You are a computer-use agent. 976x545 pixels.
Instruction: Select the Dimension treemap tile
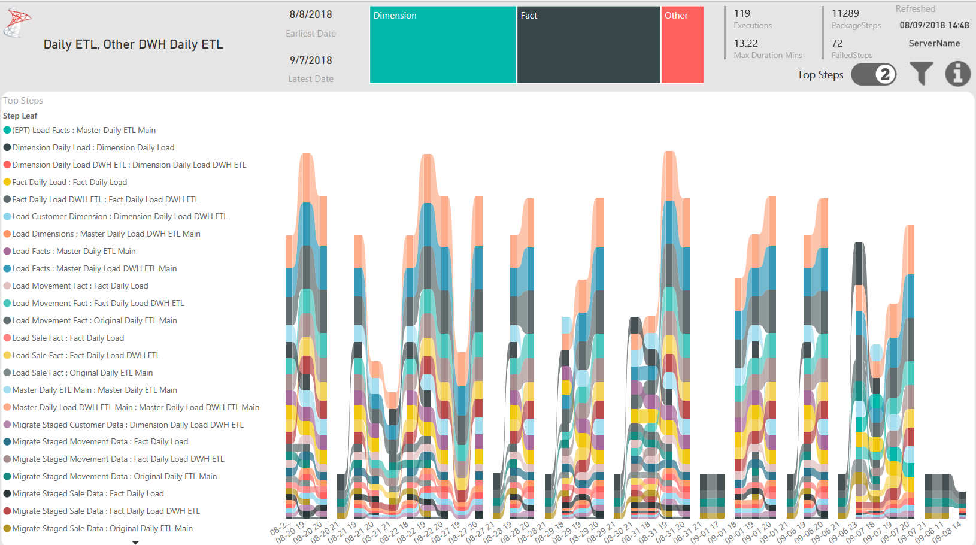point(443,45)
